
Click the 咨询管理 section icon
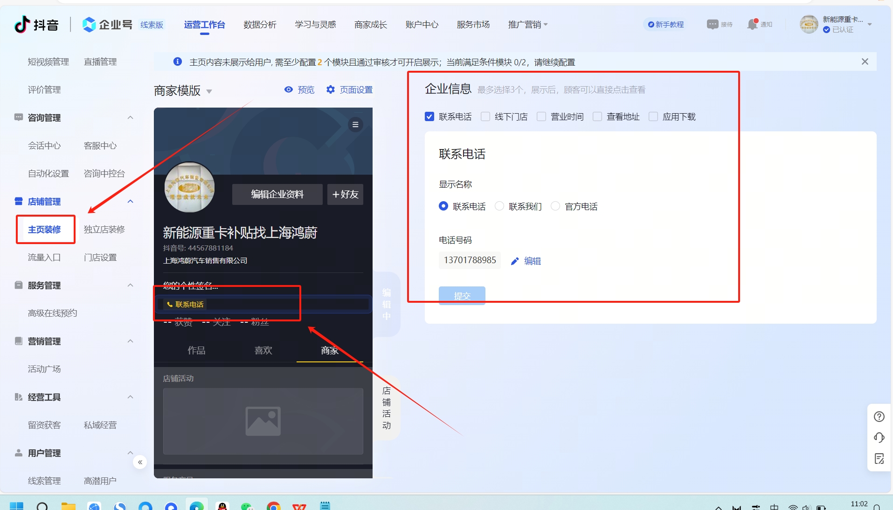click(x=19, y=117)
